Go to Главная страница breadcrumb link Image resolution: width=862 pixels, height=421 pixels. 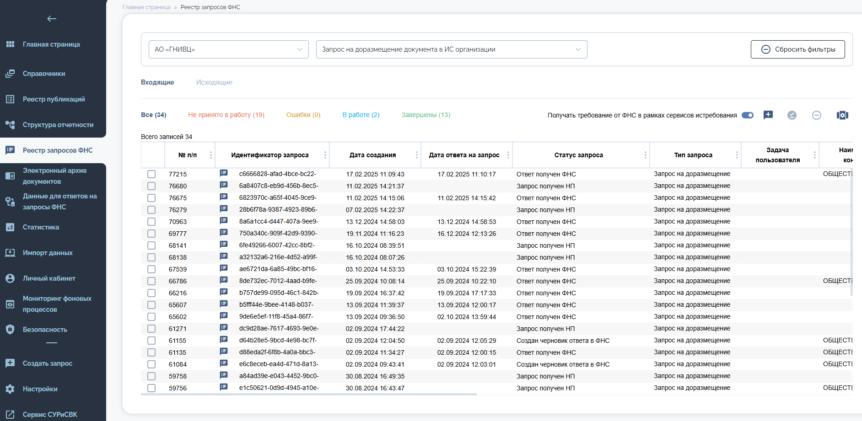pos(146,7)
